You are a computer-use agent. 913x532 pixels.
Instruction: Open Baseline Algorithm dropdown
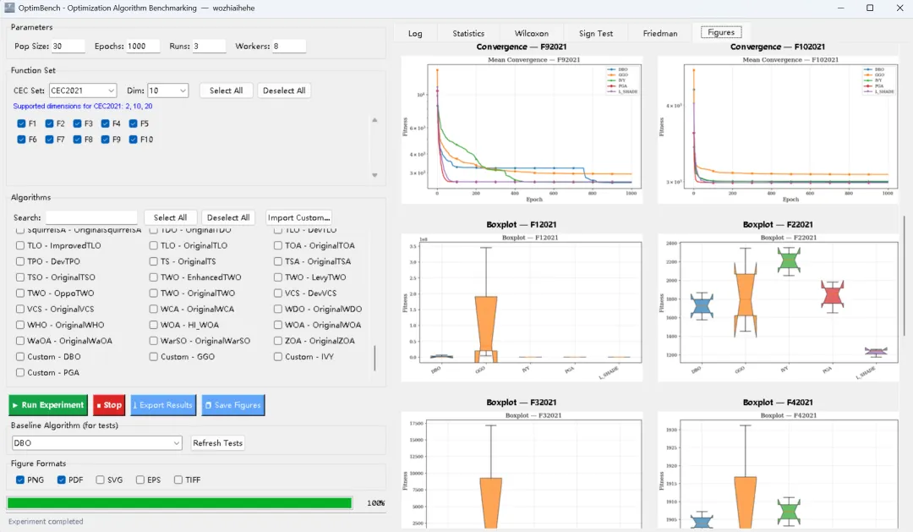point(96,443)
